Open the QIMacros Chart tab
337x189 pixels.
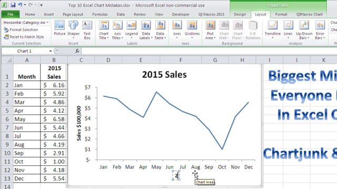pyautogui.click(x=309, y=14)
